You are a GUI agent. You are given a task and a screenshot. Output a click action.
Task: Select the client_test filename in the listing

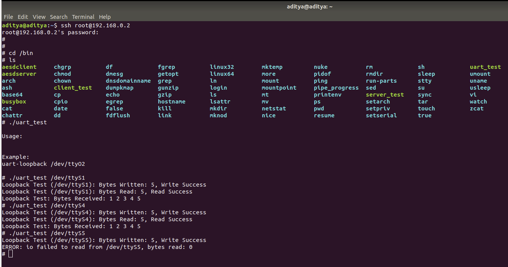(73, 87)
